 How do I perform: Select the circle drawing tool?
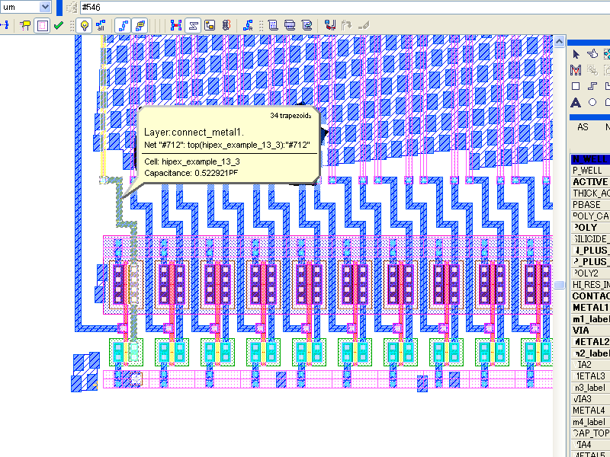[x=592, y=103]
